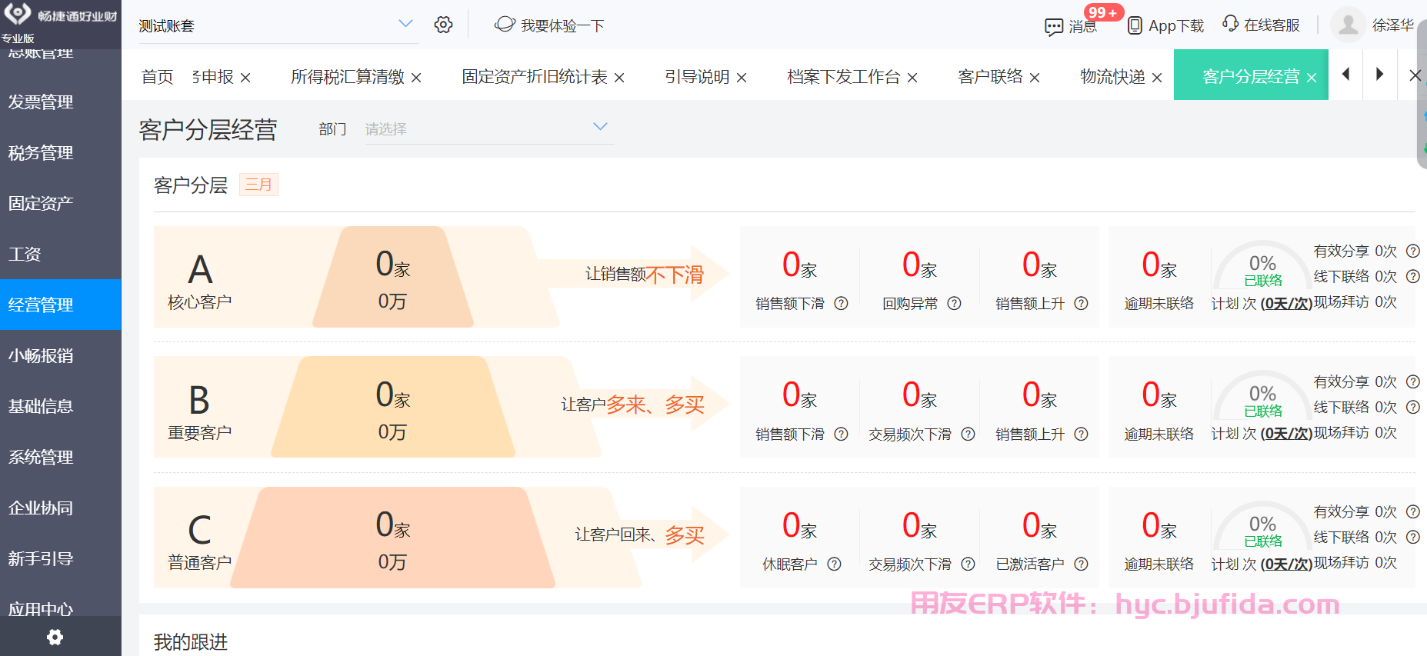
Task: Open 在线客服 headset icon
Action: [1231, 24]
